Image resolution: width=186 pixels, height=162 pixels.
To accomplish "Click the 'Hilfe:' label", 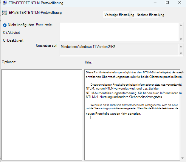I will tap(88, 62).
